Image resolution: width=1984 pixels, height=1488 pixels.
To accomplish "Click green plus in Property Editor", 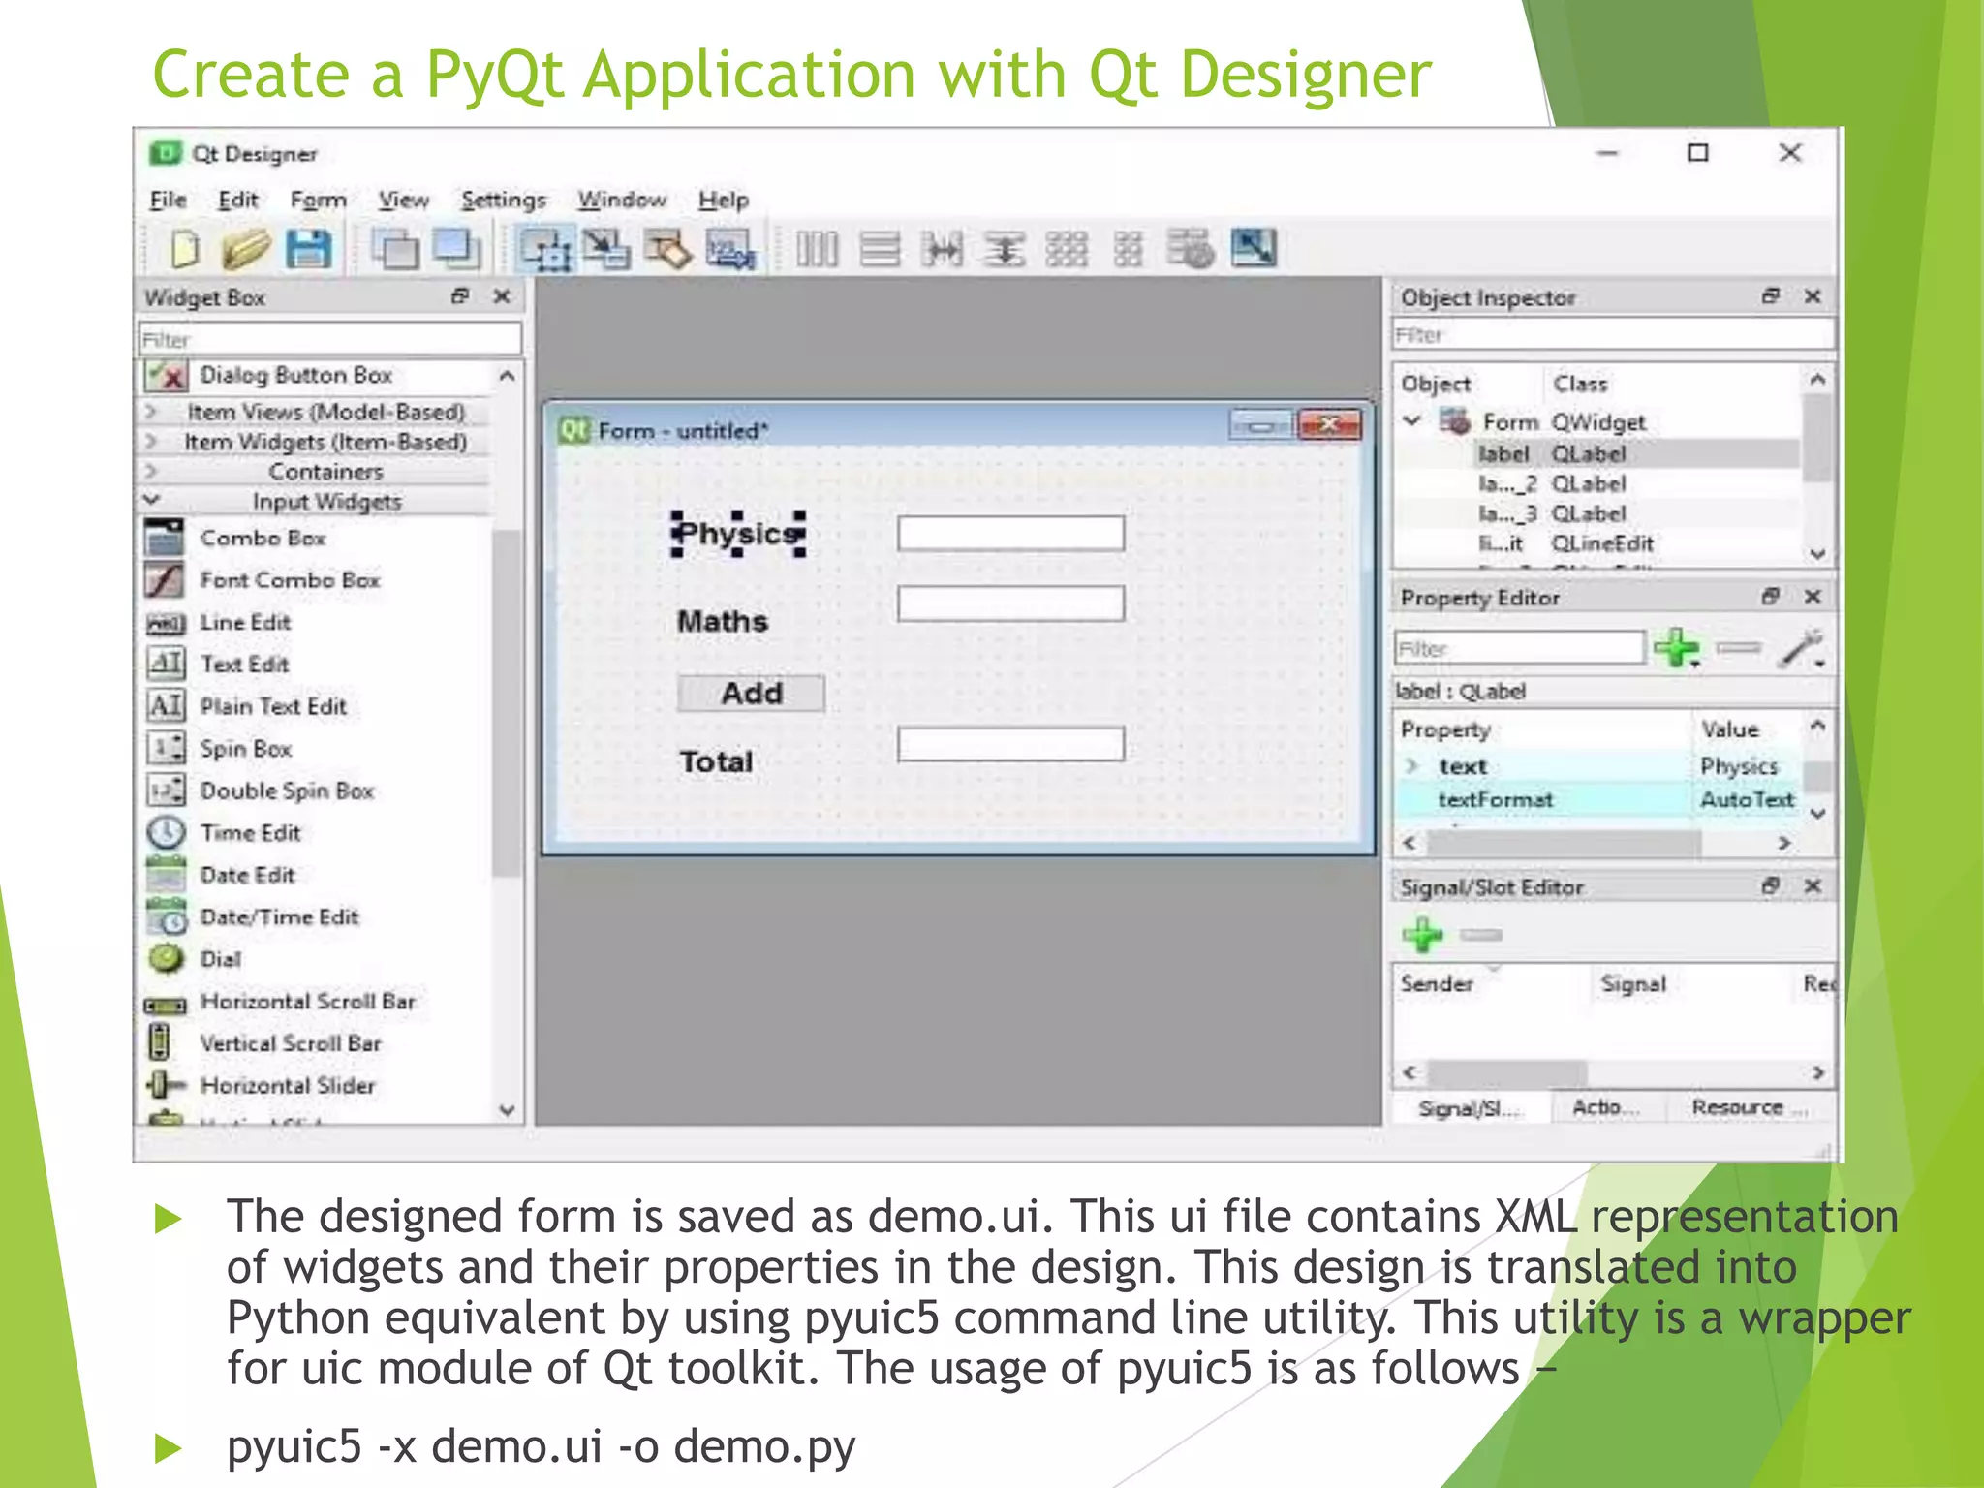I will coord(1676,648).
